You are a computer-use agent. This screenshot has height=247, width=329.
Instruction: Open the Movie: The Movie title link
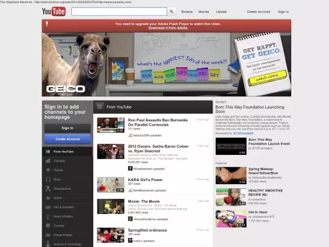tap(144, 201)
